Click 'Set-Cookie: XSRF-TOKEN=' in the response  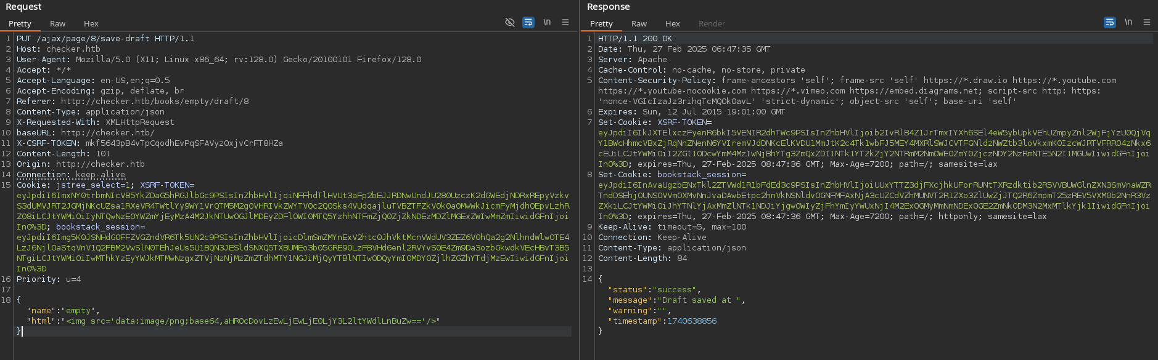655,122
